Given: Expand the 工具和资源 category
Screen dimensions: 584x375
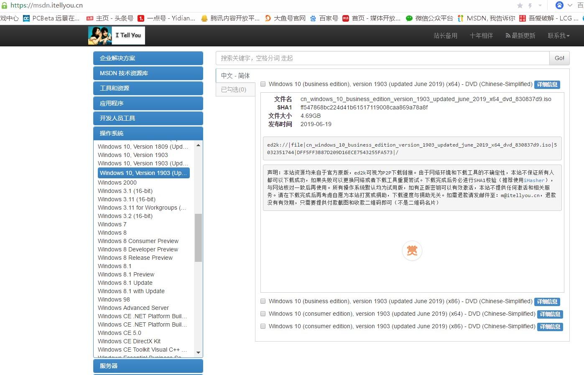Looking at the screenshot, I should 148,88.
